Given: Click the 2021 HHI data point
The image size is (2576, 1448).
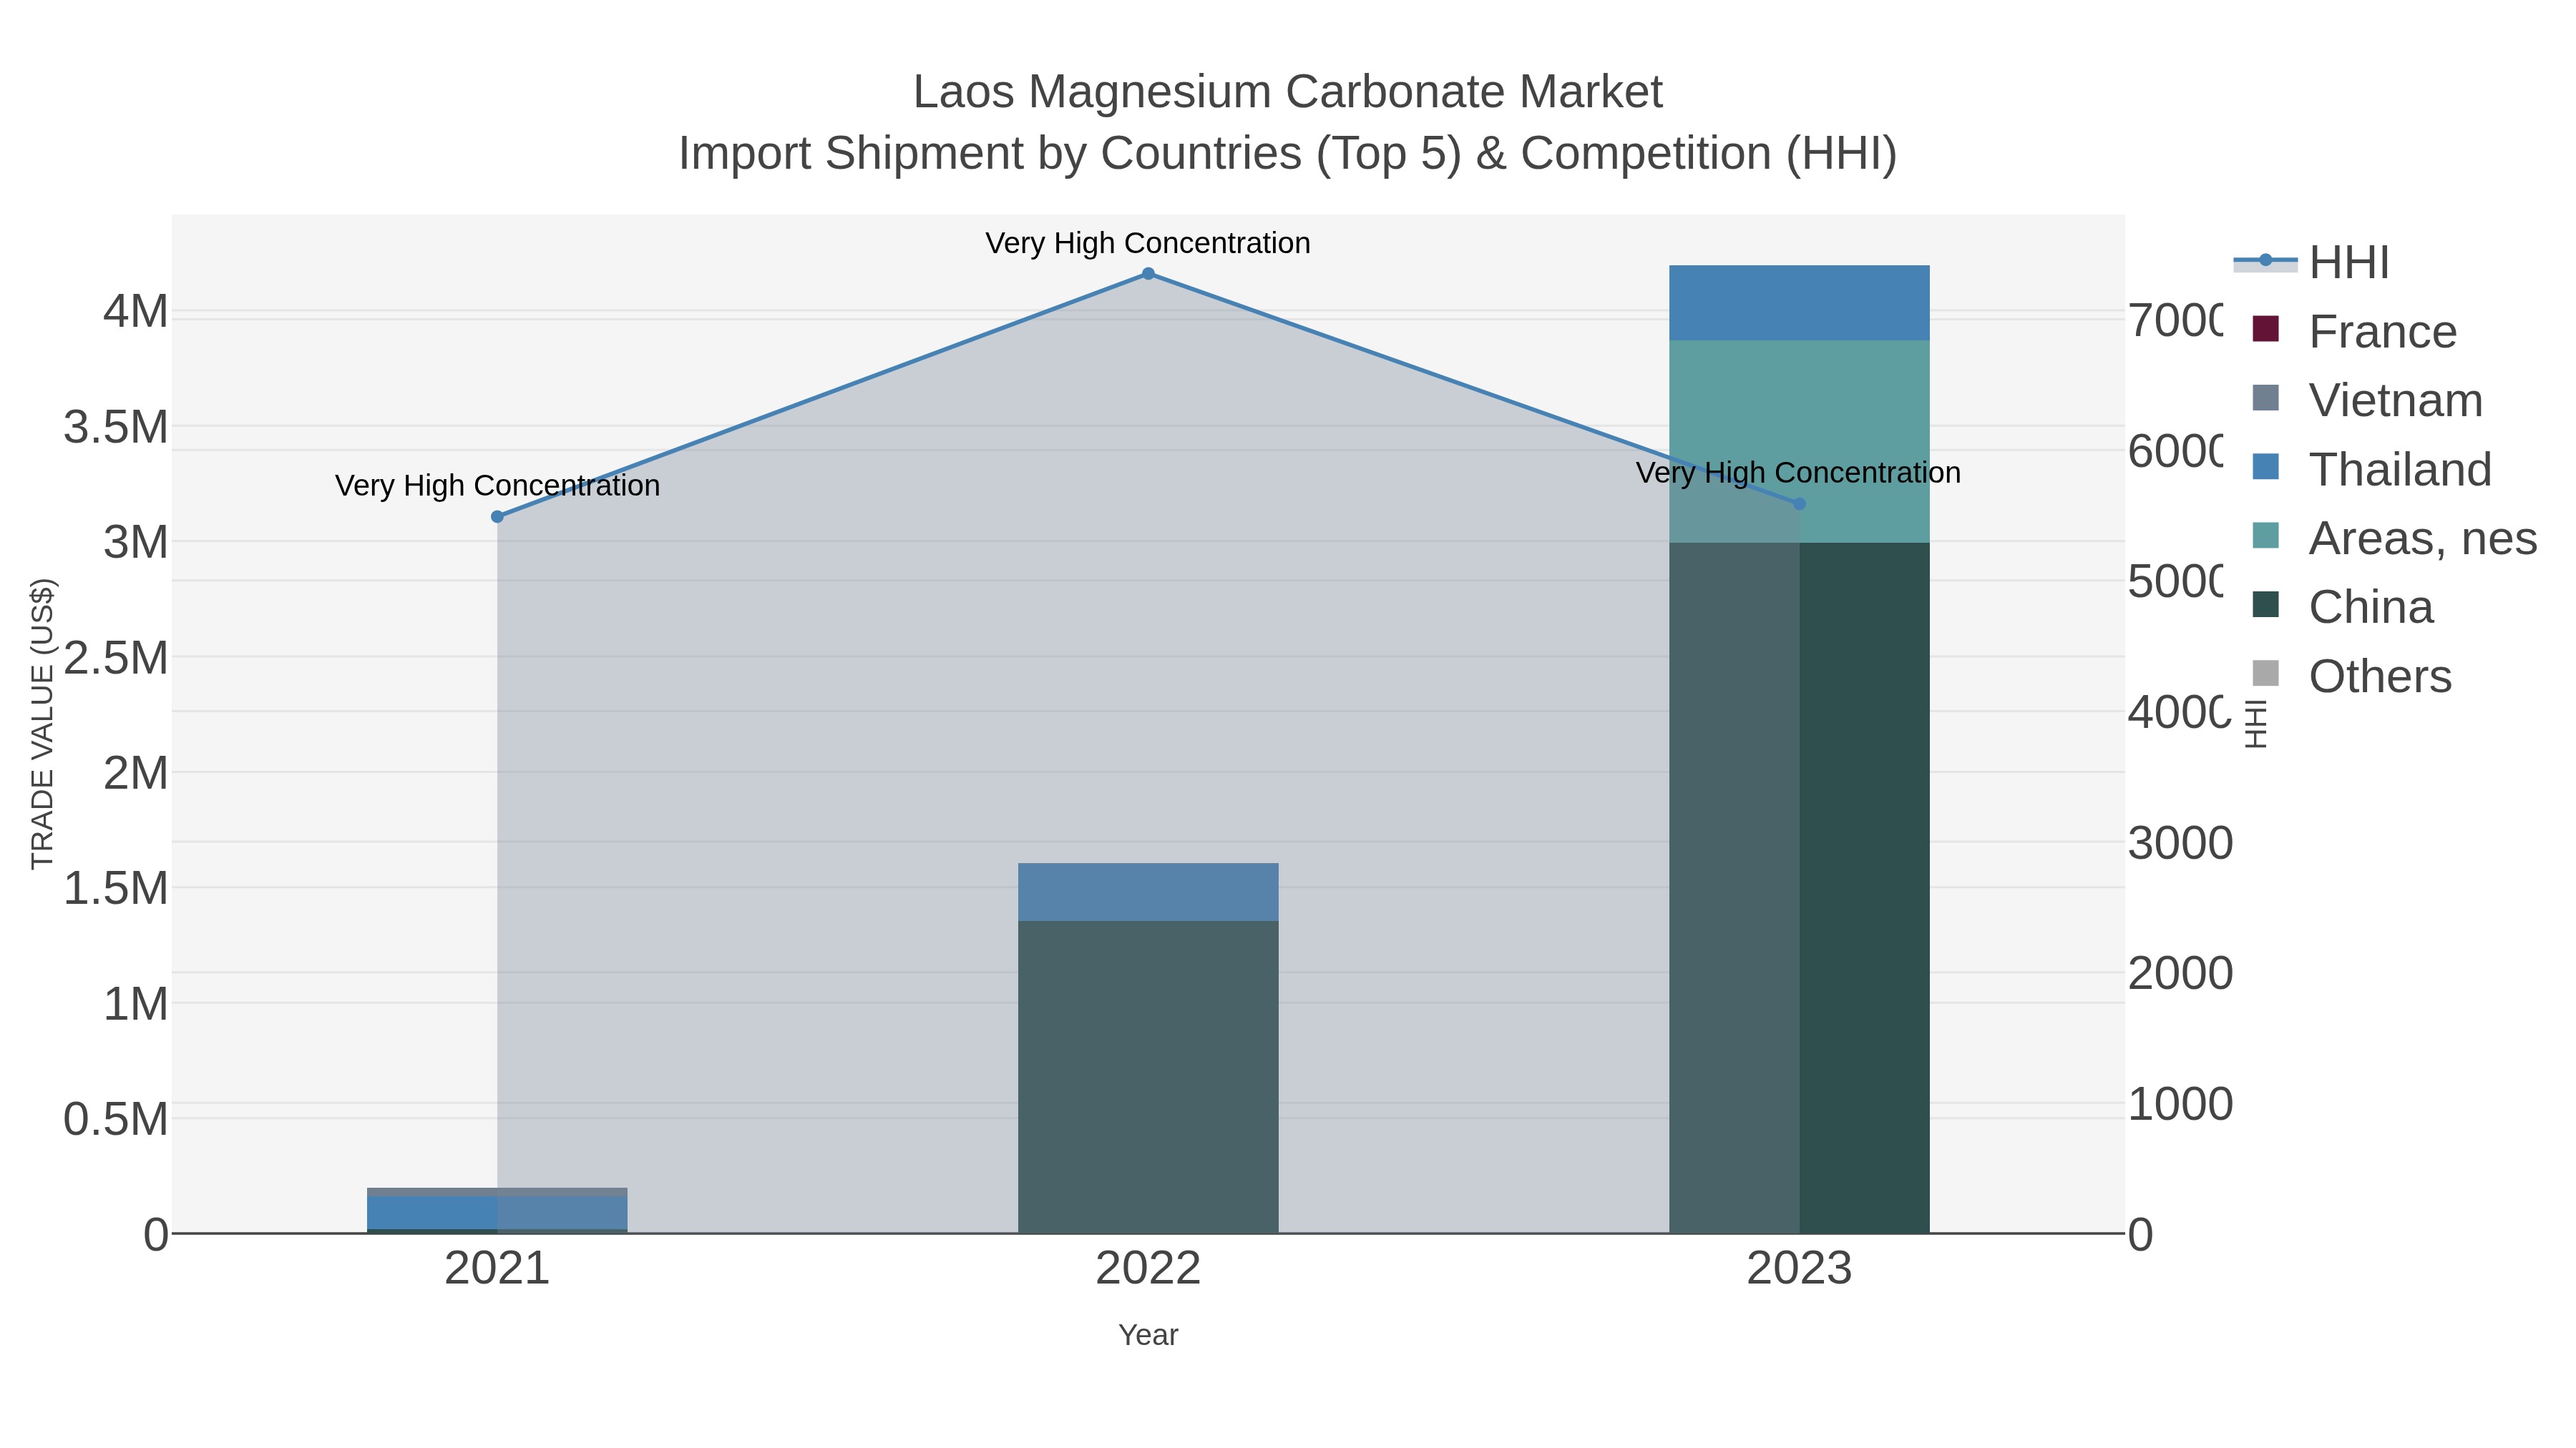Looking at the screenshot, I should point(497,517).
